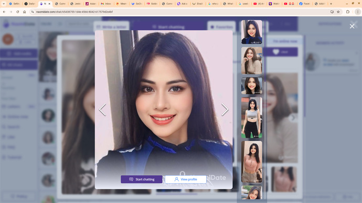This screenshot has width=362, height=203.
Task: Open the Extensions puzzle icon
Action: click(348, 12)
